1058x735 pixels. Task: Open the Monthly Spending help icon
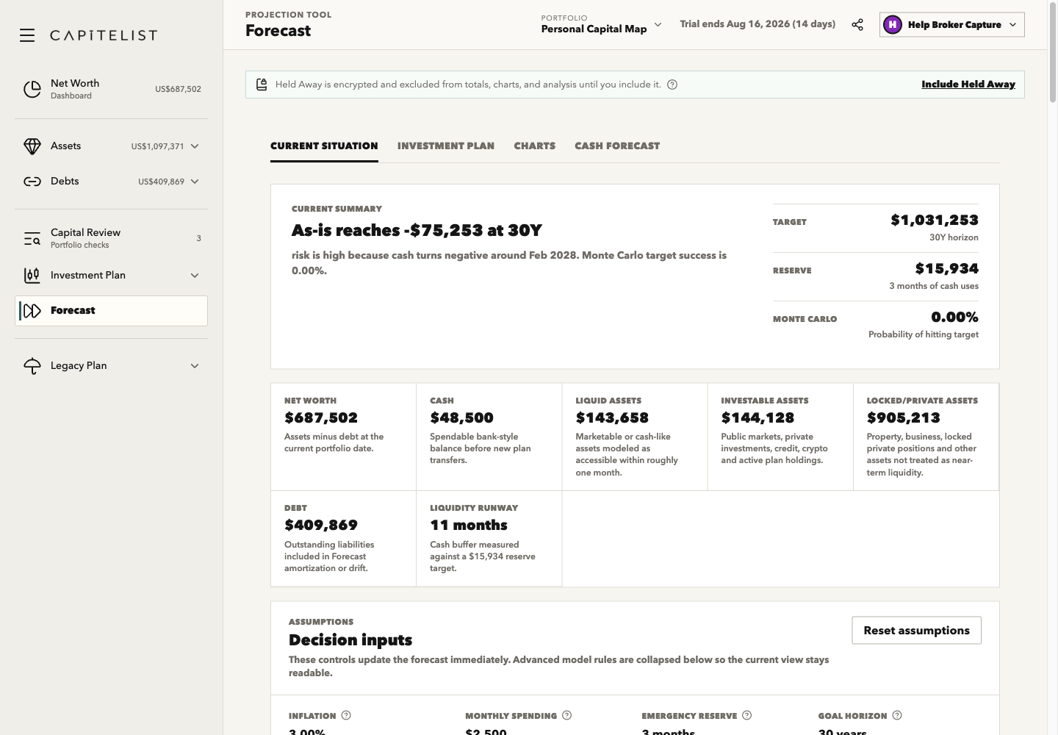click(566, 715)
